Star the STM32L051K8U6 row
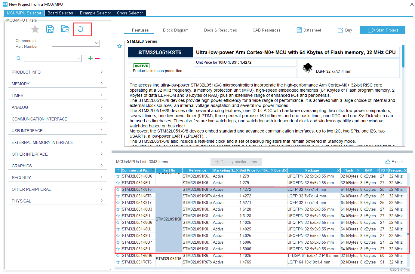Image resolution: width=415 pixels, height=274 pixels. [118, 223]
